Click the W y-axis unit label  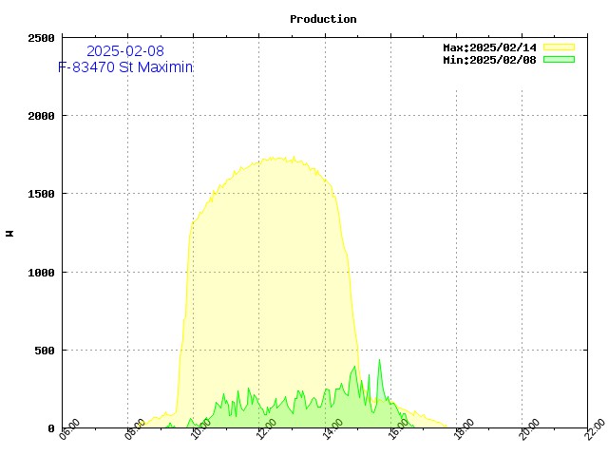[10, 232]
